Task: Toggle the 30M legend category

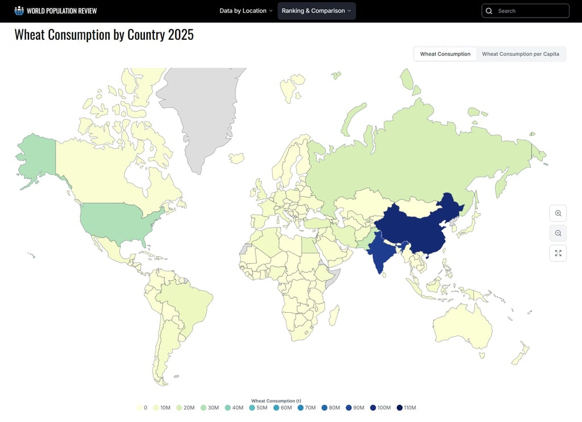Action: [x=203, y=408]
